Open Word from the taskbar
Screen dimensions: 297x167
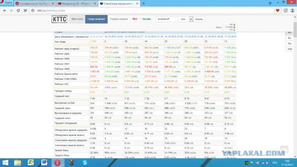45,163
